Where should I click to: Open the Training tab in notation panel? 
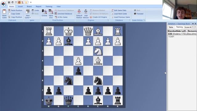click(x=179, y=27)
